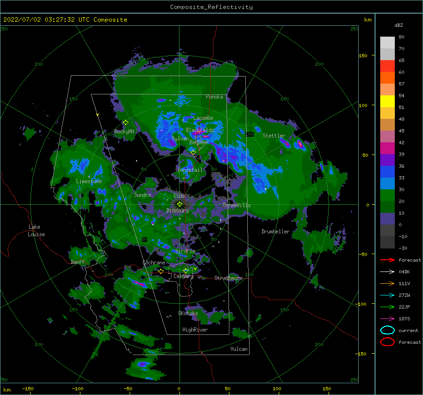Choose the magenta 18TS arrow legend icon
The image size is (423, 395).
[x=387, y=319]
